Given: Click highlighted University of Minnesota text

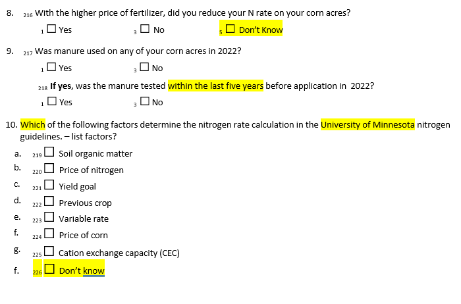Looking at the screenshot, I should pos(367,125).
